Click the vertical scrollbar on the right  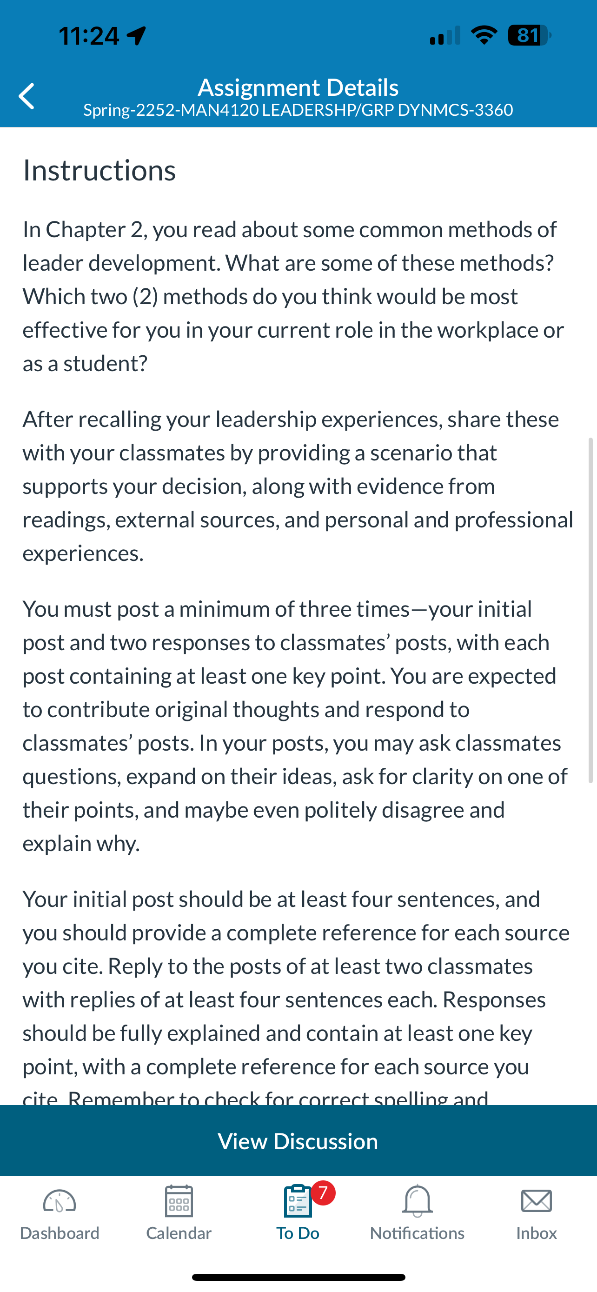click(590, 610)
